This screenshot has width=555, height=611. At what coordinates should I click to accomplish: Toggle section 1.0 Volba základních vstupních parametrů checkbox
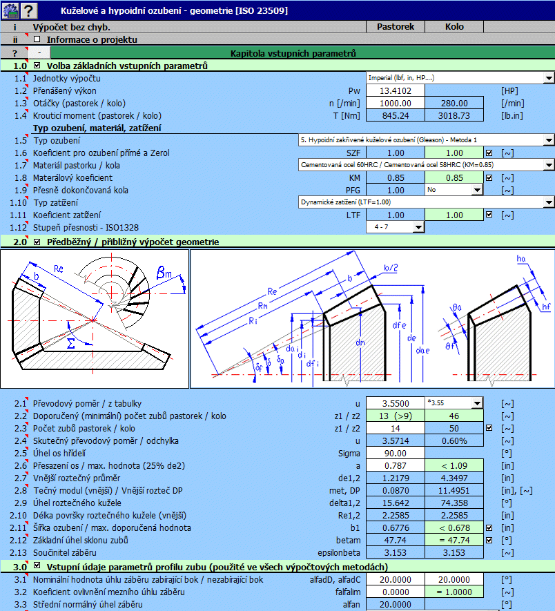pyautogui.click(x=37, y=66)
